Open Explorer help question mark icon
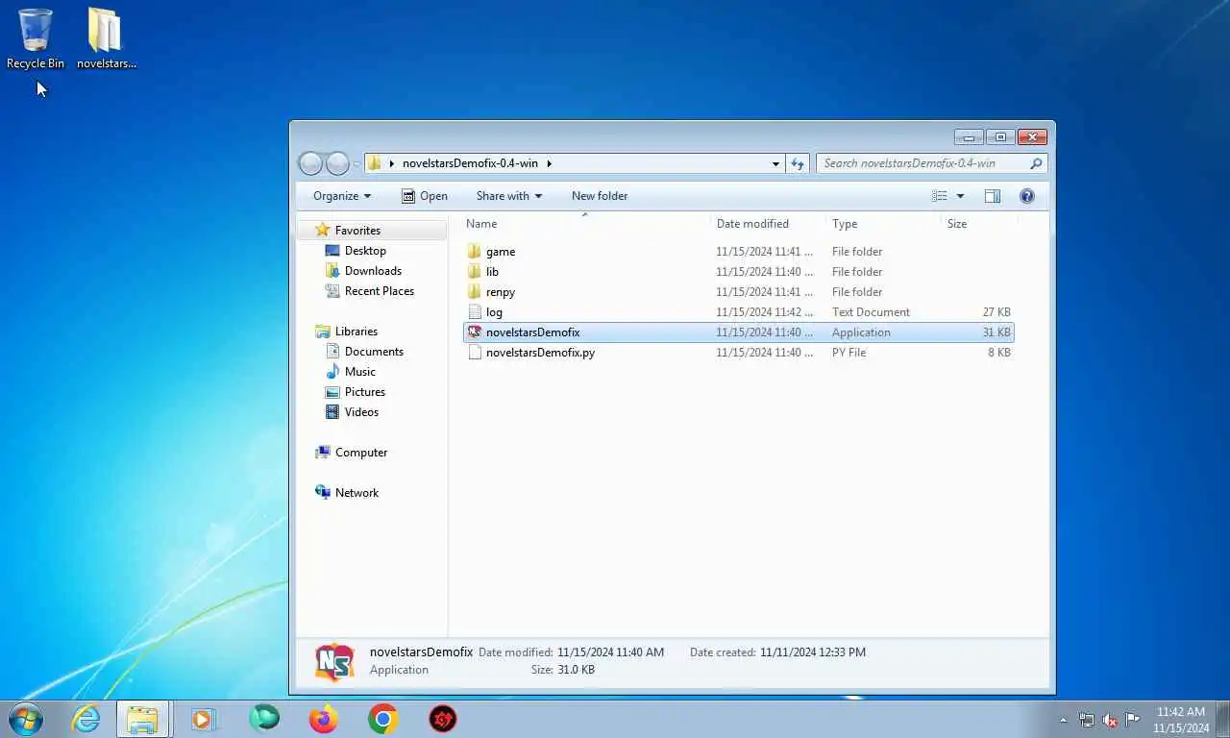The height and width of the screenshot is (738, 1230). point(1027,196)
